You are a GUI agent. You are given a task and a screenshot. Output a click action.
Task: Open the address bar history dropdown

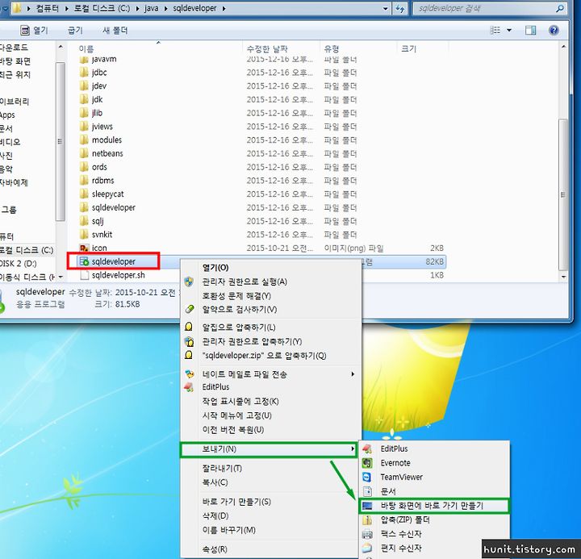point(386,8)
